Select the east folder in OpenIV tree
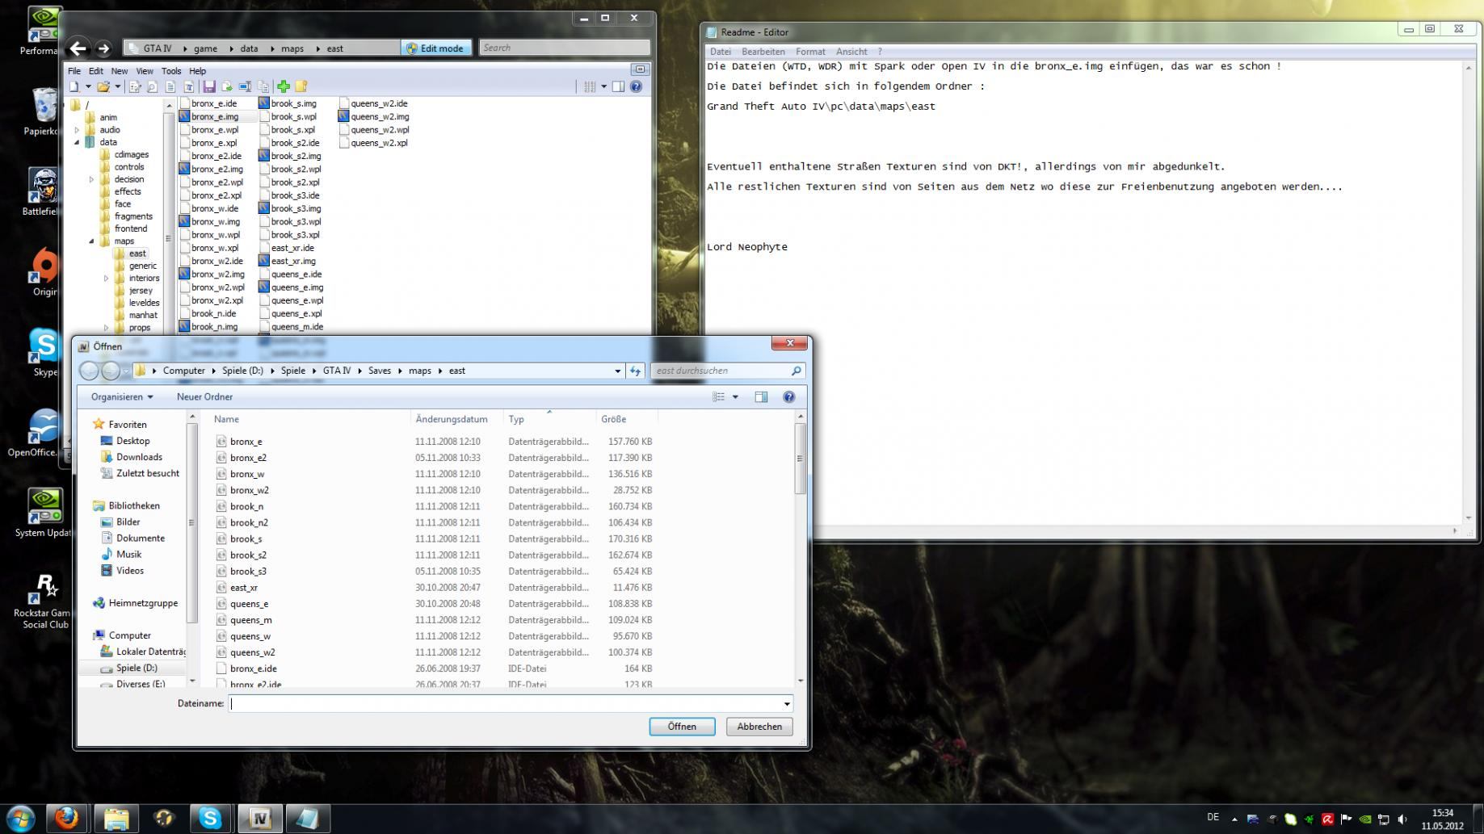 (137, 254)
